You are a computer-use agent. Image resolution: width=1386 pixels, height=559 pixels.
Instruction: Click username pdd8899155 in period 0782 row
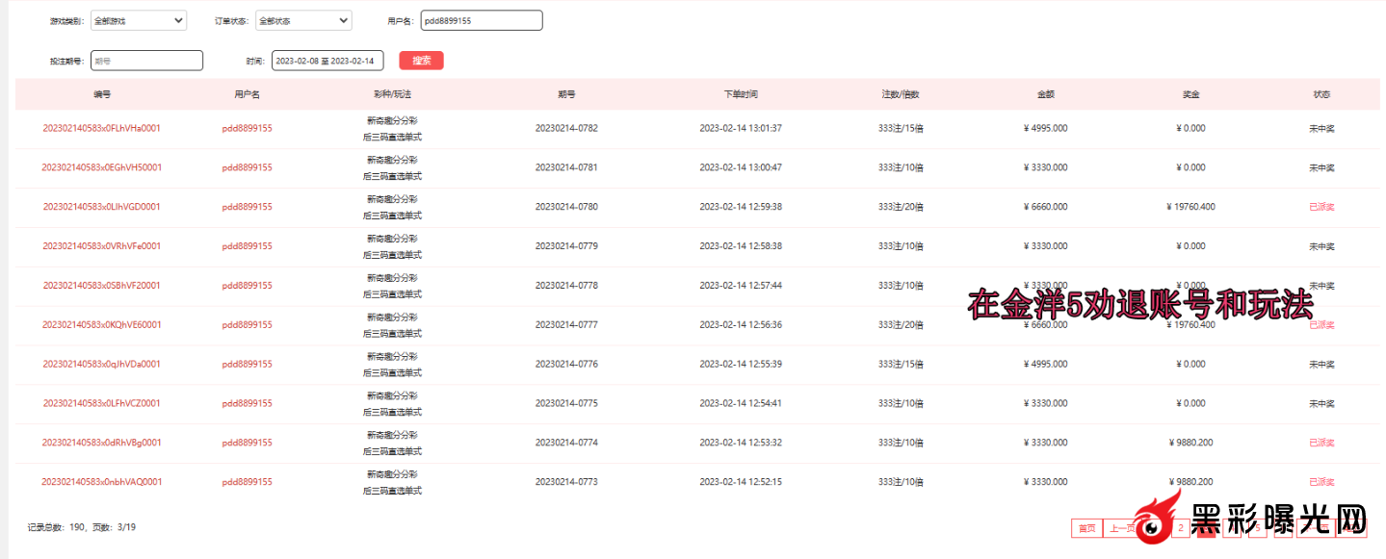click(247, 128)
